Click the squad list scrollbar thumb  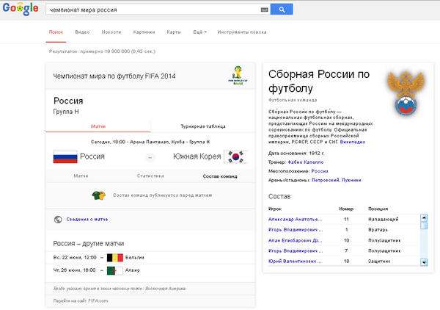[x=424, y=226]
